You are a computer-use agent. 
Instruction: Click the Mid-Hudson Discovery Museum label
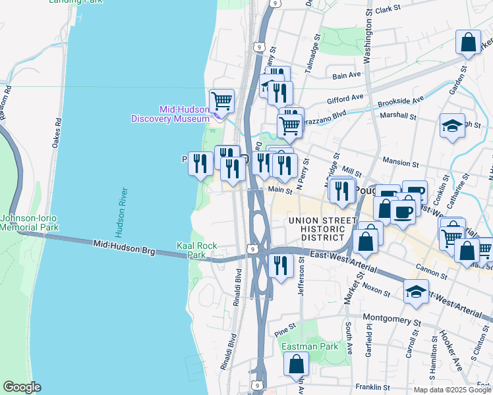(x=170, y=114)
